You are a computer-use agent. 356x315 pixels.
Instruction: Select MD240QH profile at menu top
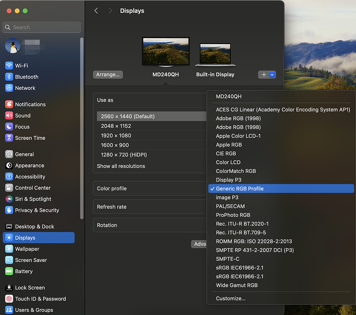coord(281,96)
